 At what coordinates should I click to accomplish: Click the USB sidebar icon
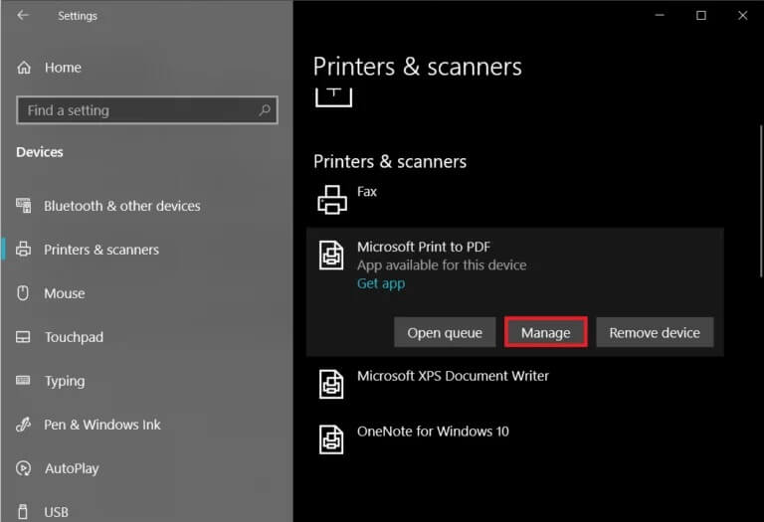23,512
